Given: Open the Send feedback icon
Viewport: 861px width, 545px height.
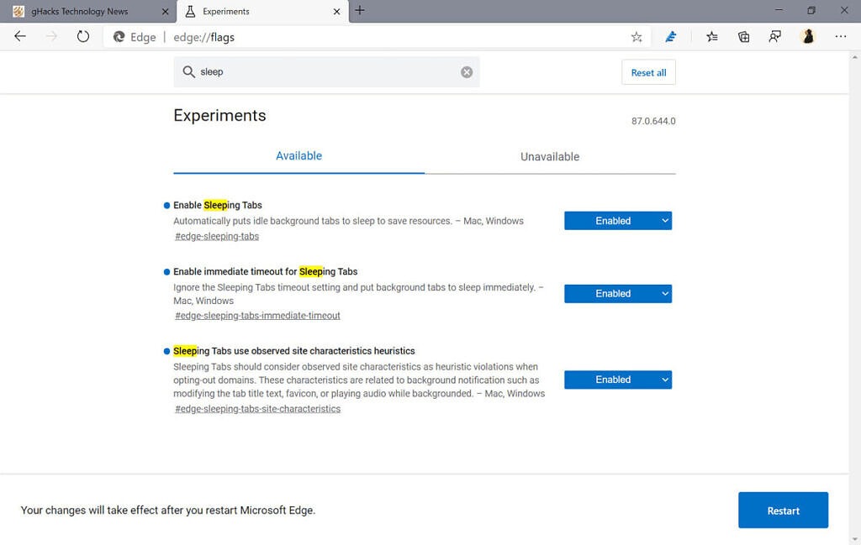Looking at the screenshot, I should [774, 36].
